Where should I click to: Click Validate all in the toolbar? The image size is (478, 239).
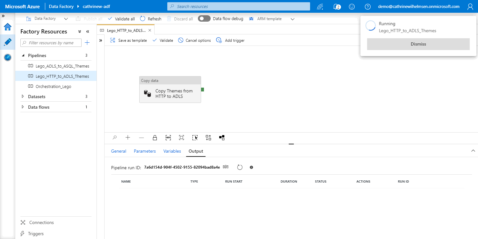pyautogui.click(x=121, y=19)
